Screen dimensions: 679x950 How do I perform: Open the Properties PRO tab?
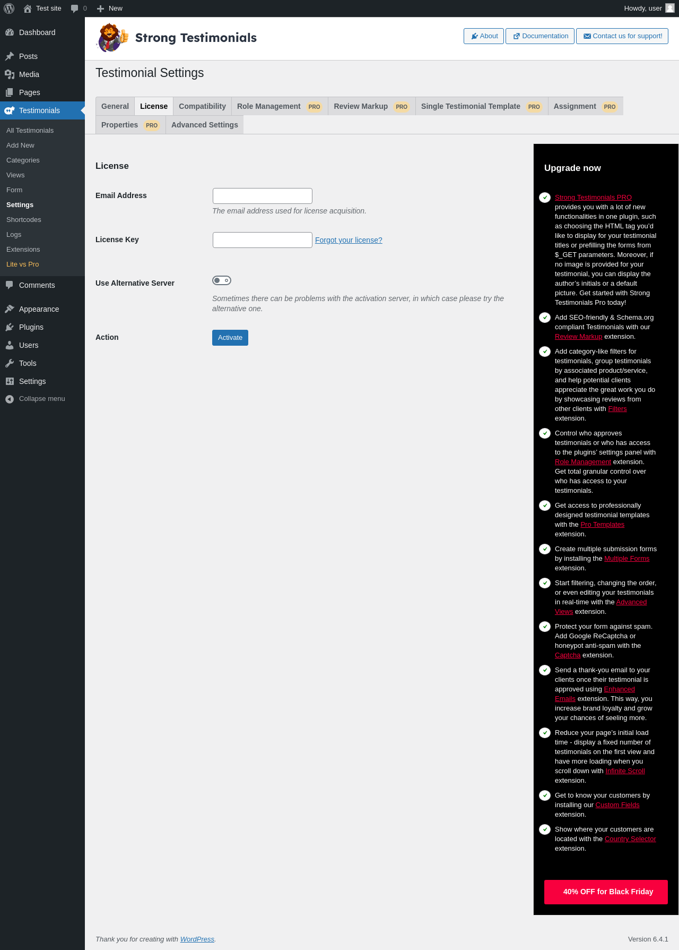[130, 125]
